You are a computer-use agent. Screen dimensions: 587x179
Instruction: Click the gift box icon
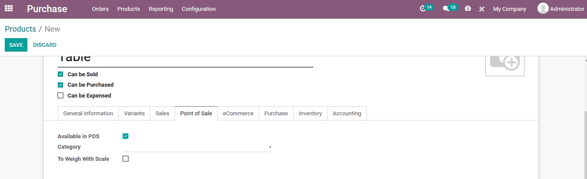[x=468, y=9]
